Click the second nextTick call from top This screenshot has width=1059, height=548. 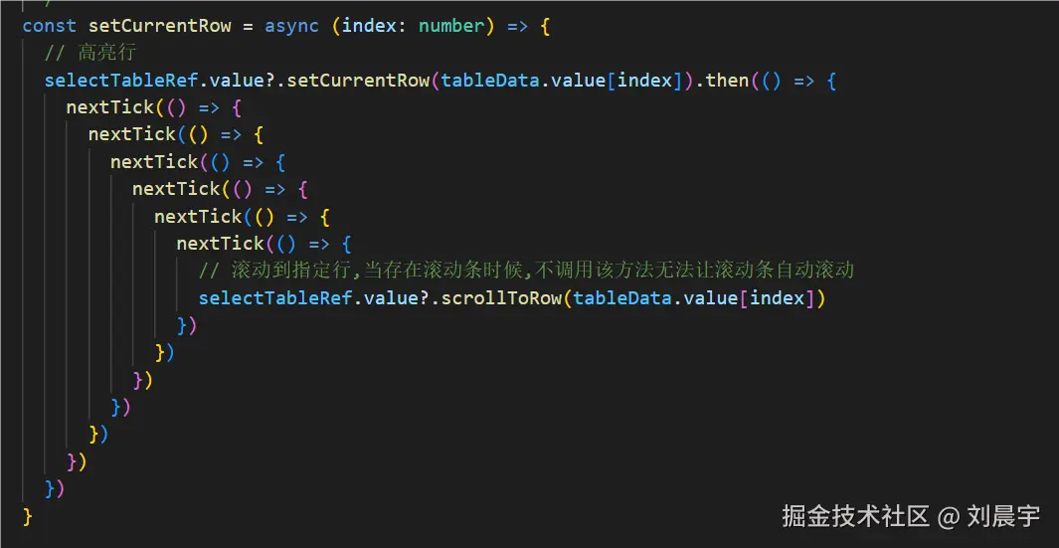[x=131, y=134]
